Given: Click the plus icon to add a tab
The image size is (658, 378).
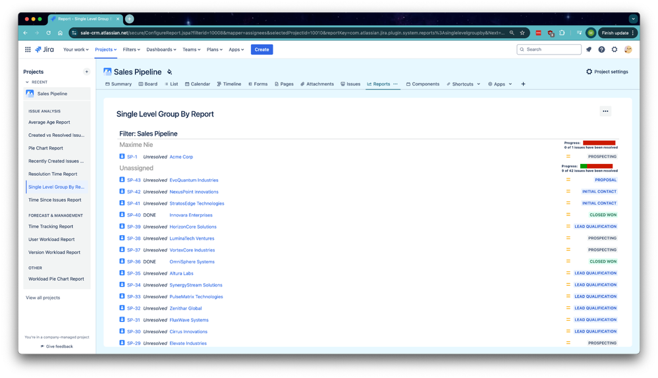Looking at the screenshot, I should tap(523, 84).
